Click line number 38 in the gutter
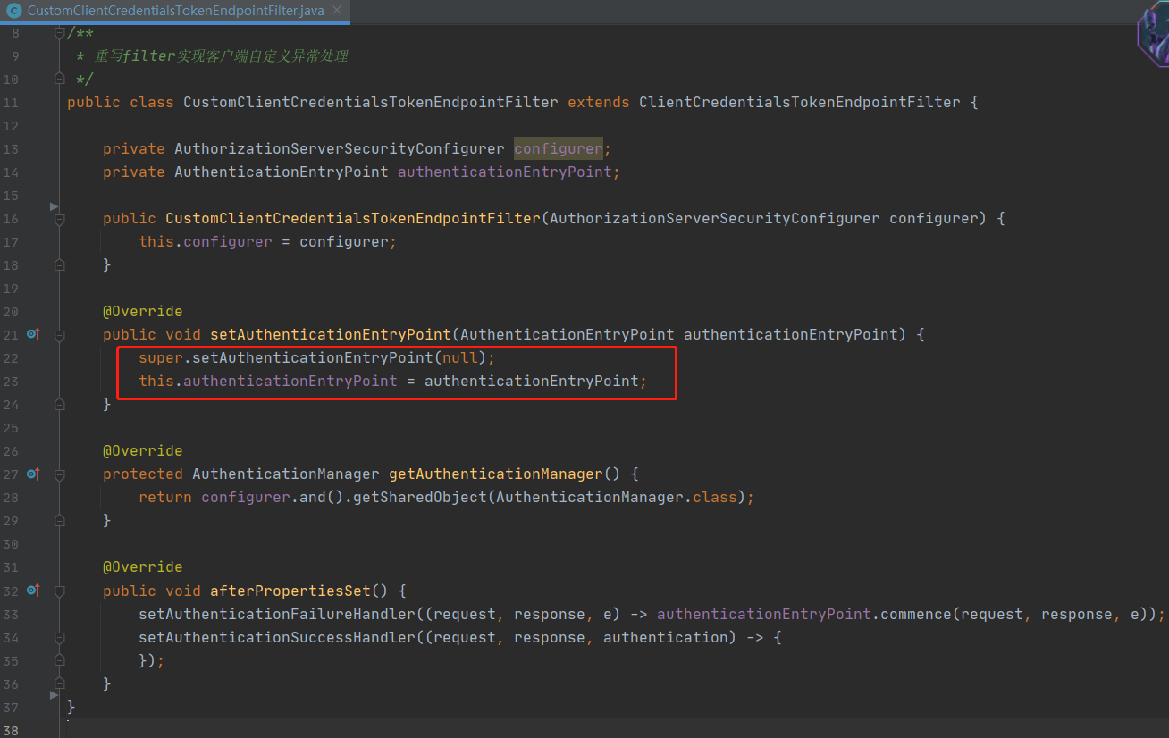1169x738 pixels. pos(11,730)
